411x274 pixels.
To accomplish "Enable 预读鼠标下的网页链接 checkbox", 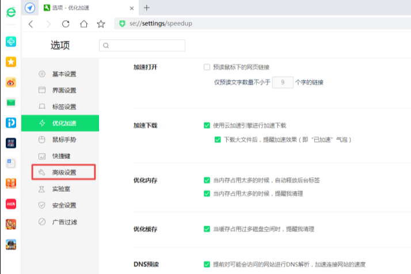I will point(207,67).
